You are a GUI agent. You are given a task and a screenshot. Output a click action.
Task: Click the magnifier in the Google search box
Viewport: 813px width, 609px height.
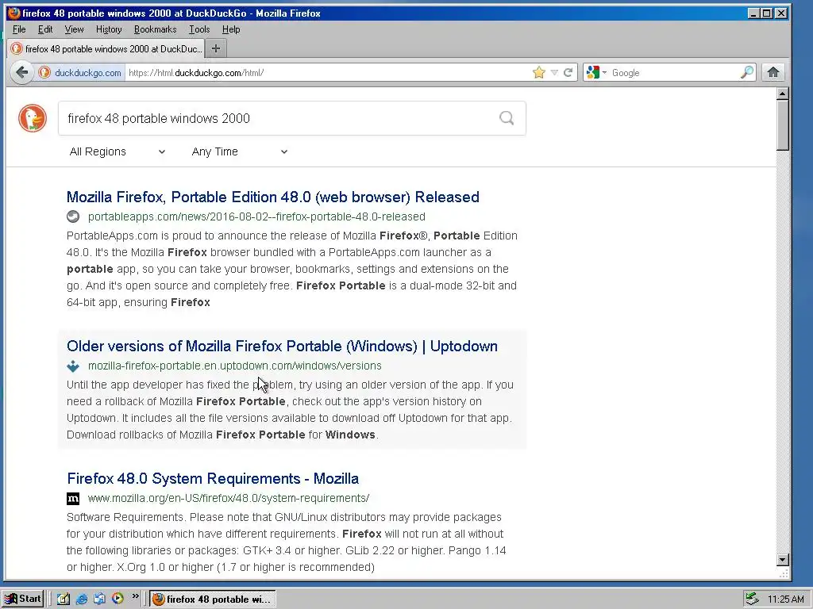click(x=746, y=72)
